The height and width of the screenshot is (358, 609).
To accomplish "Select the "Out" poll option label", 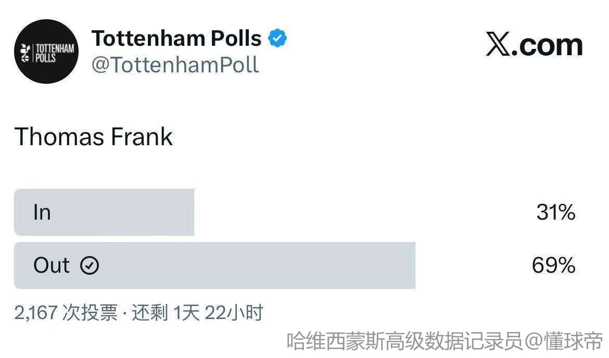I will point(51,265).
